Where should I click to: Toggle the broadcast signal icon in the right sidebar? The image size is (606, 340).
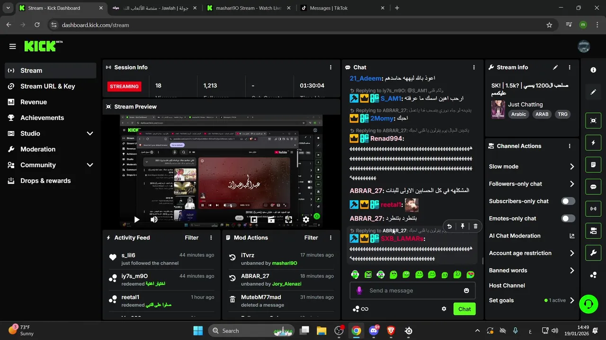[593, 208]
